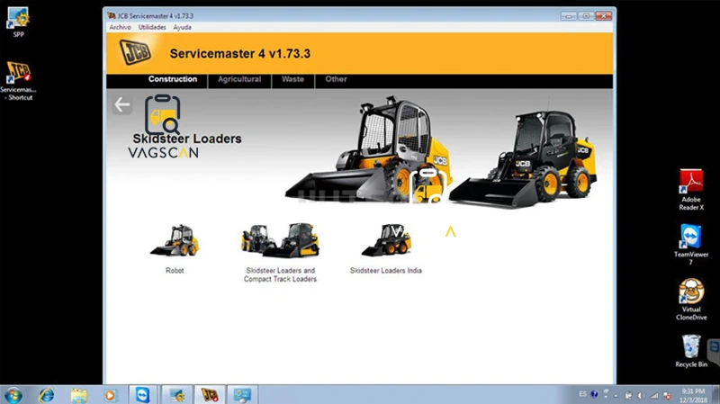Viewport: 720px width, 404px height.
Task: Select the TeamViewer 7 desktop icon
Action: pos(691,244)
